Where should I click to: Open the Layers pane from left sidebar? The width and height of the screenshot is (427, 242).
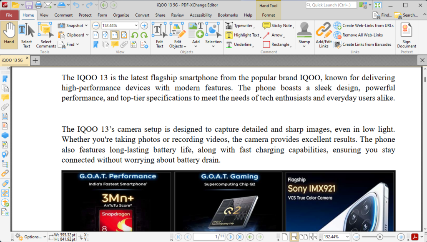click(5, 135)
